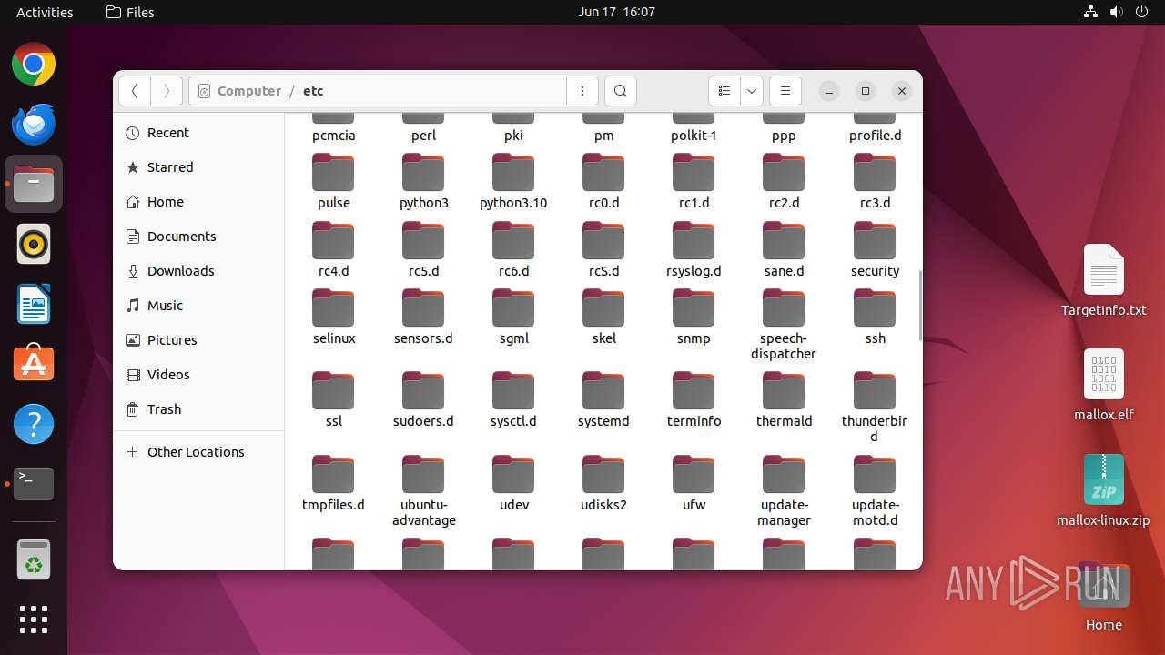This screenshot has height=655, width=1165.
Task: Open Terminal from the dock
Action: [x=34, y=484]
